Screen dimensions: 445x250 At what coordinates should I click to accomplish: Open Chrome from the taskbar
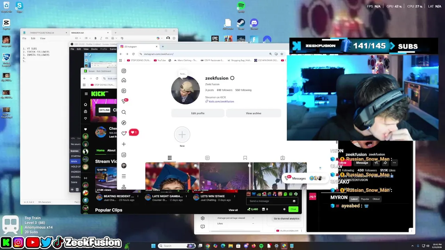tap(208, 246)
